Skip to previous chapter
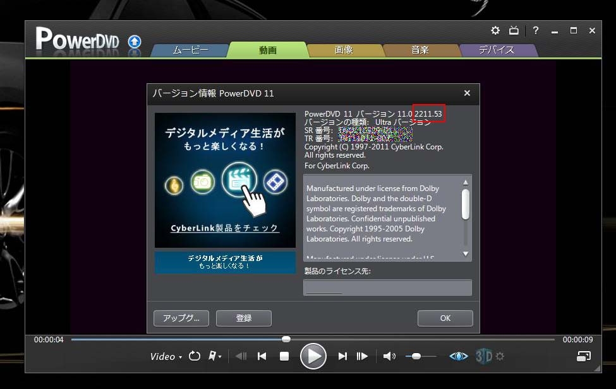 262,356
